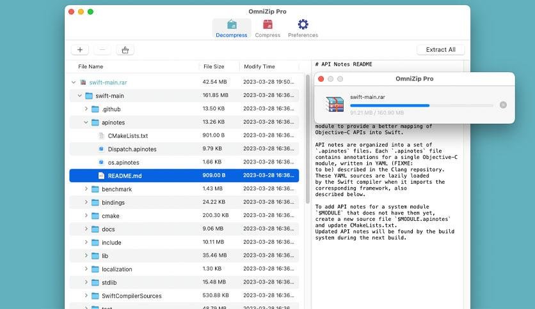This screenshot has width=535, height=309.
Task: Collapse the apinotes folder
Action: [x=86, y=122]
